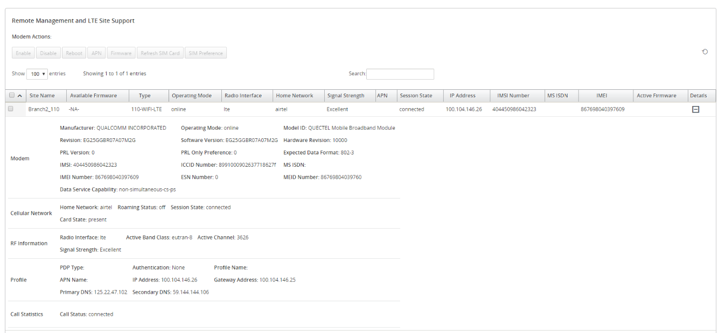Click the Enable modem button
719x333 pixels.
23,53
